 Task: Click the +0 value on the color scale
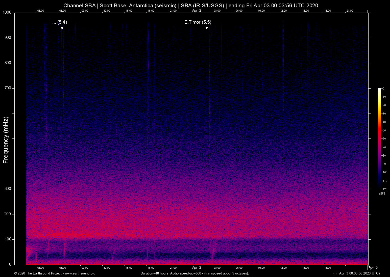coord(383,88)
